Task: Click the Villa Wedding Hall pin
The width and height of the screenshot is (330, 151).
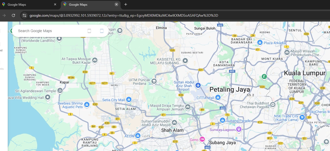Action: (47, 97)
